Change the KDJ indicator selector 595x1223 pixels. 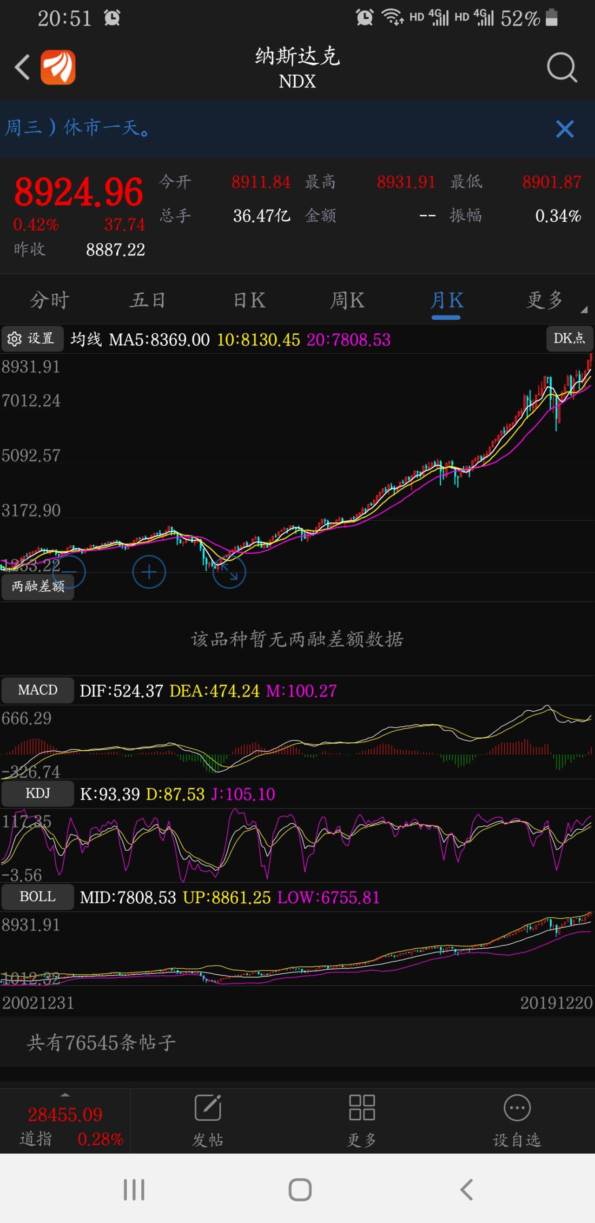pyautogui.click(x=38, y=794)
